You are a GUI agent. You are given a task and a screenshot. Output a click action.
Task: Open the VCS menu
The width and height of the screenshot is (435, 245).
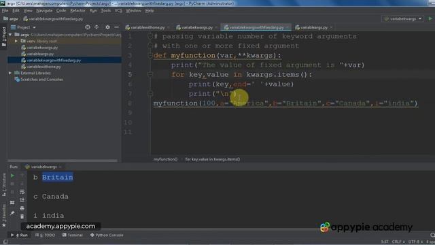click(x=118, y=11)
